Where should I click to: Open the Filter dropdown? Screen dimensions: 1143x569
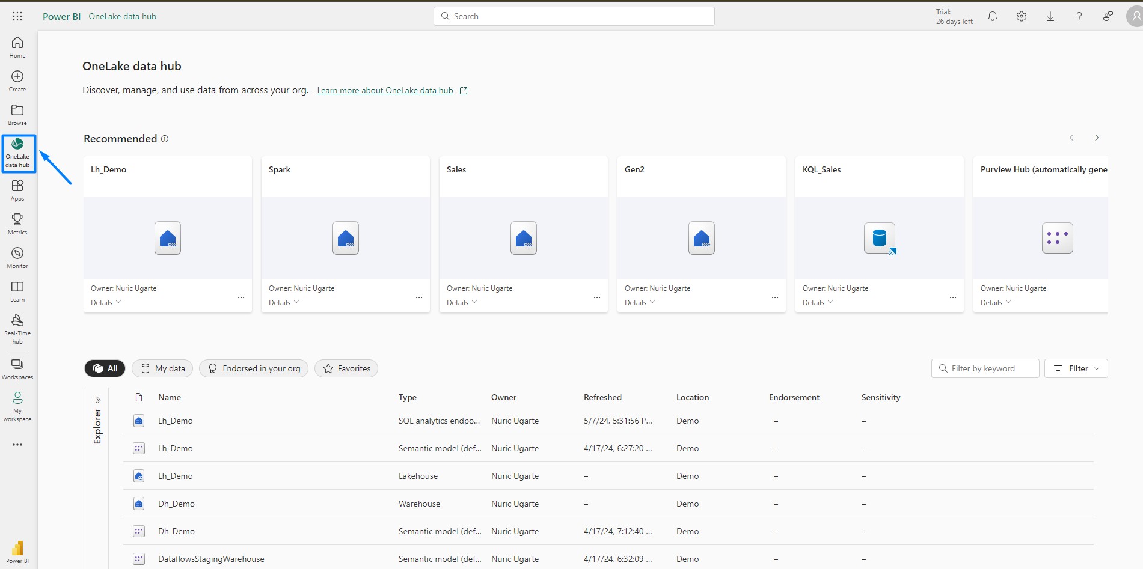(1076, 368)
